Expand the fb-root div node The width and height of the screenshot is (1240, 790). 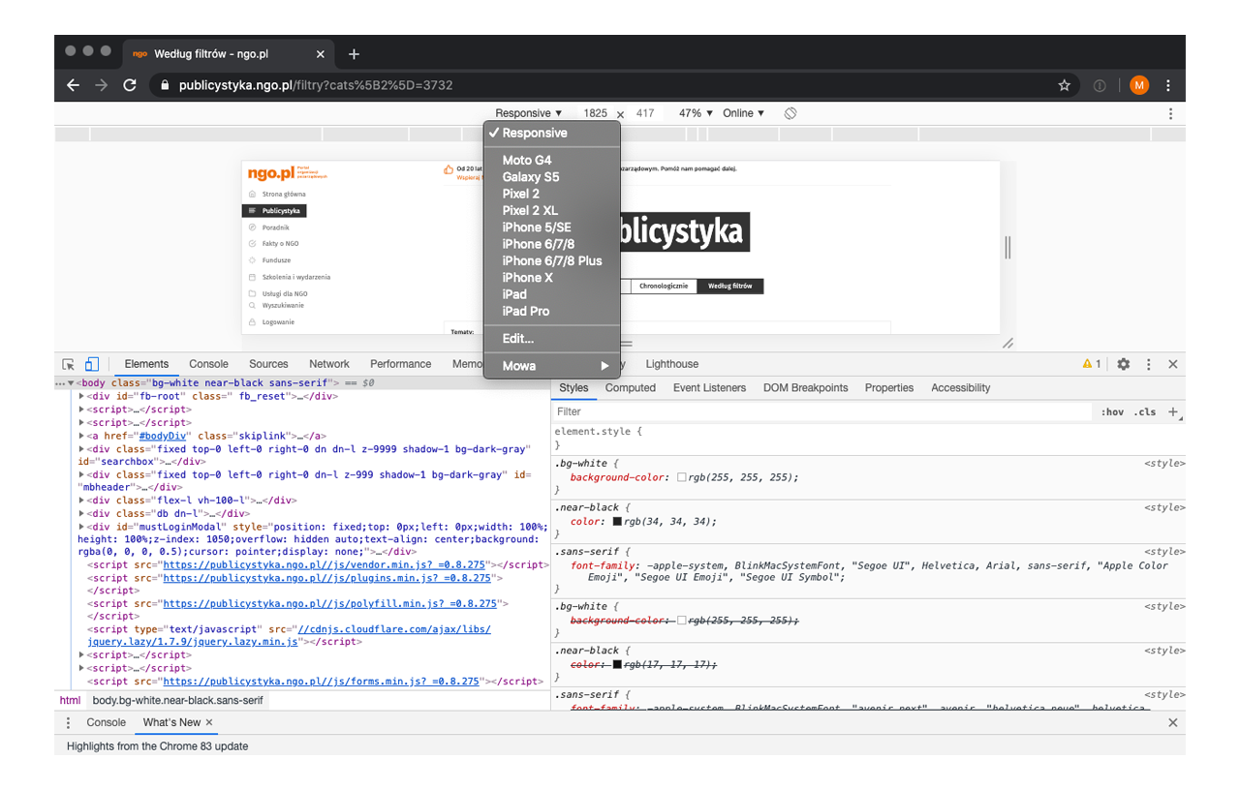point(82,396)
